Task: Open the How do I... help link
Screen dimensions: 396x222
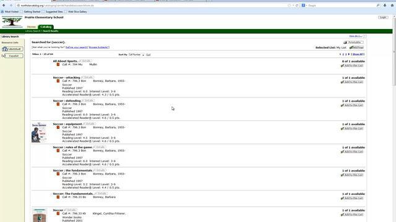Action: click(x=356, y=36)
